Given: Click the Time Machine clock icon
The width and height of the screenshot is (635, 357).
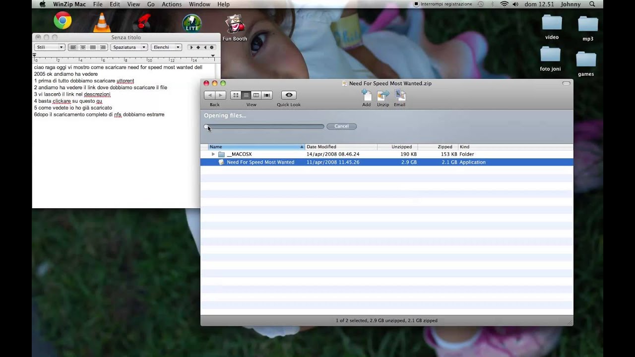Looking at the screenshot, I should coord(480,4).
